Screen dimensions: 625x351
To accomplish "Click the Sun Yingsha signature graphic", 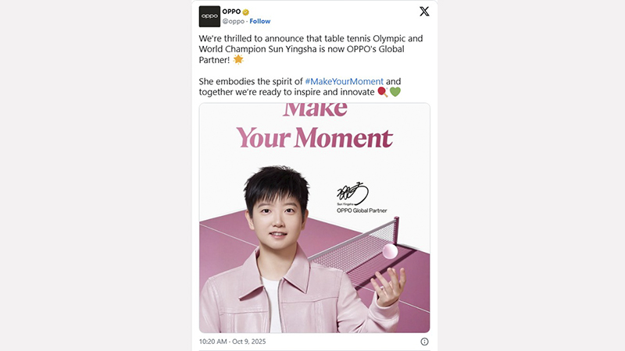I will pos(352,193).
